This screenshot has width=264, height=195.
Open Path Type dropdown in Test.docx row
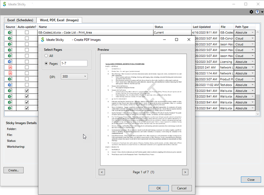tap(245, 85)
